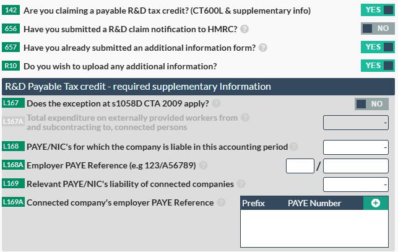Toggle upload additional information switch
Viewport: 398px width, 252px height.
coord(378,66)
